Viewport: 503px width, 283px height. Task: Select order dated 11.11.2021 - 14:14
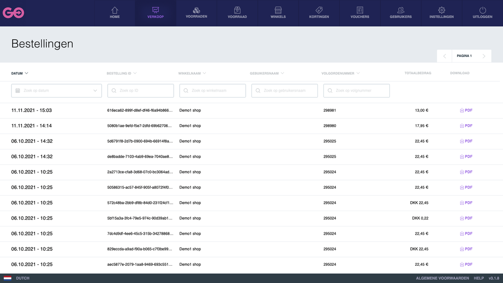tap(31, 126)
